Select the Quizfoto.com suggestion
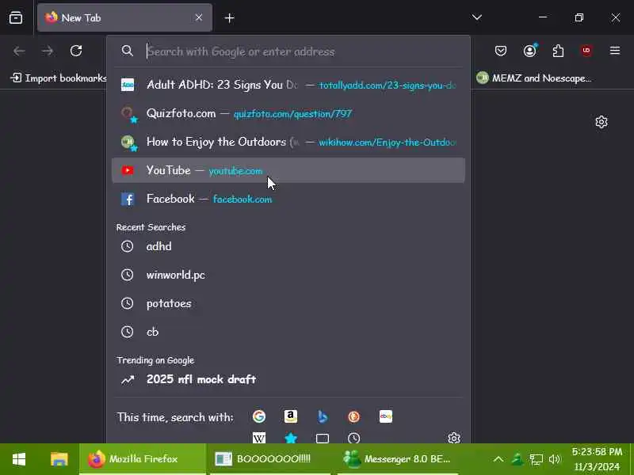Viewport: 634px width, 475px height. pyautogui.click(x=288, y=113)
